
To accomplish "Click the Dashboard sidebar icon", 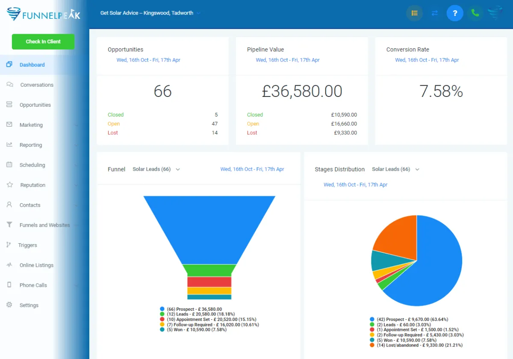I will [9, 64].
